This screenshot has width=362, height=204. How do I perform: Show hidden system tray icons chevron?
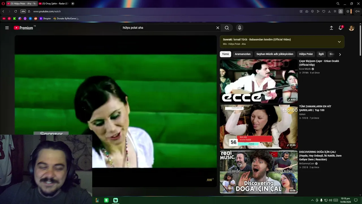pos(312,200)
